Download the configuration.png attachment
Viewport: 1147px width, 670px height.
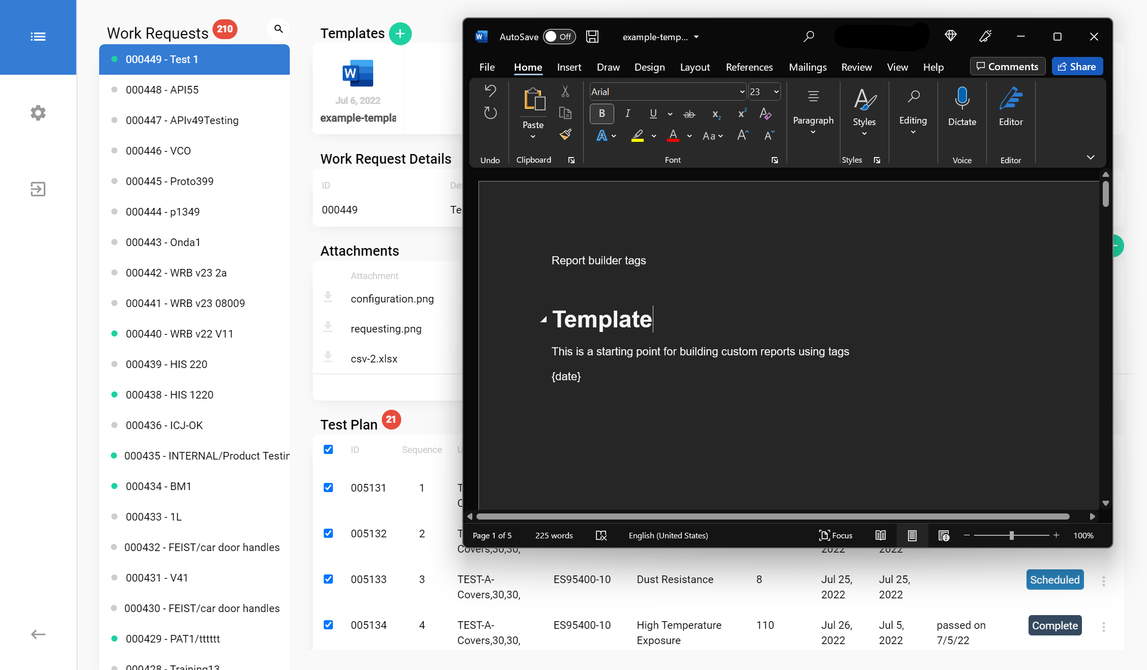pyautogui.click(x=328, y=297)
